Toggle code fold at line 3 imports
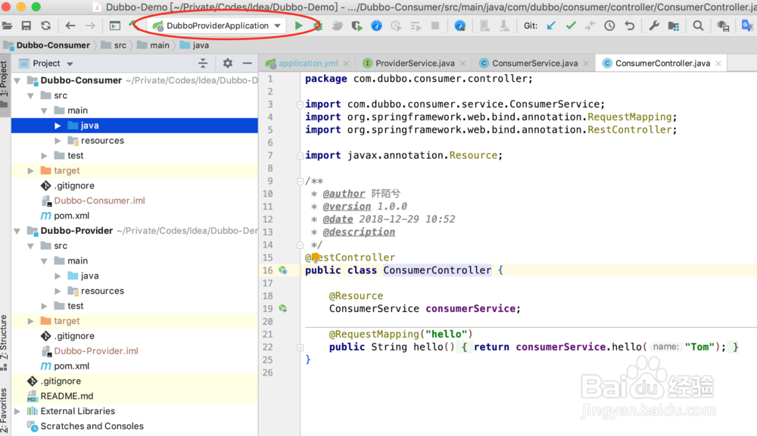 [x=300, y=104]
